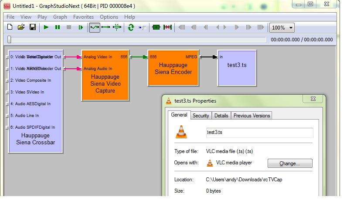Insert a new filter with the green plus icon

pyautogui.click(x=156, y=27)
